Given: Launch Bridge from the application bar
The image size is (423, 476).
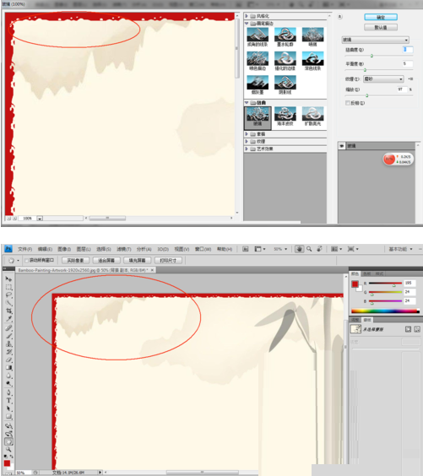Looking at the screenshot, I should 246,249.
